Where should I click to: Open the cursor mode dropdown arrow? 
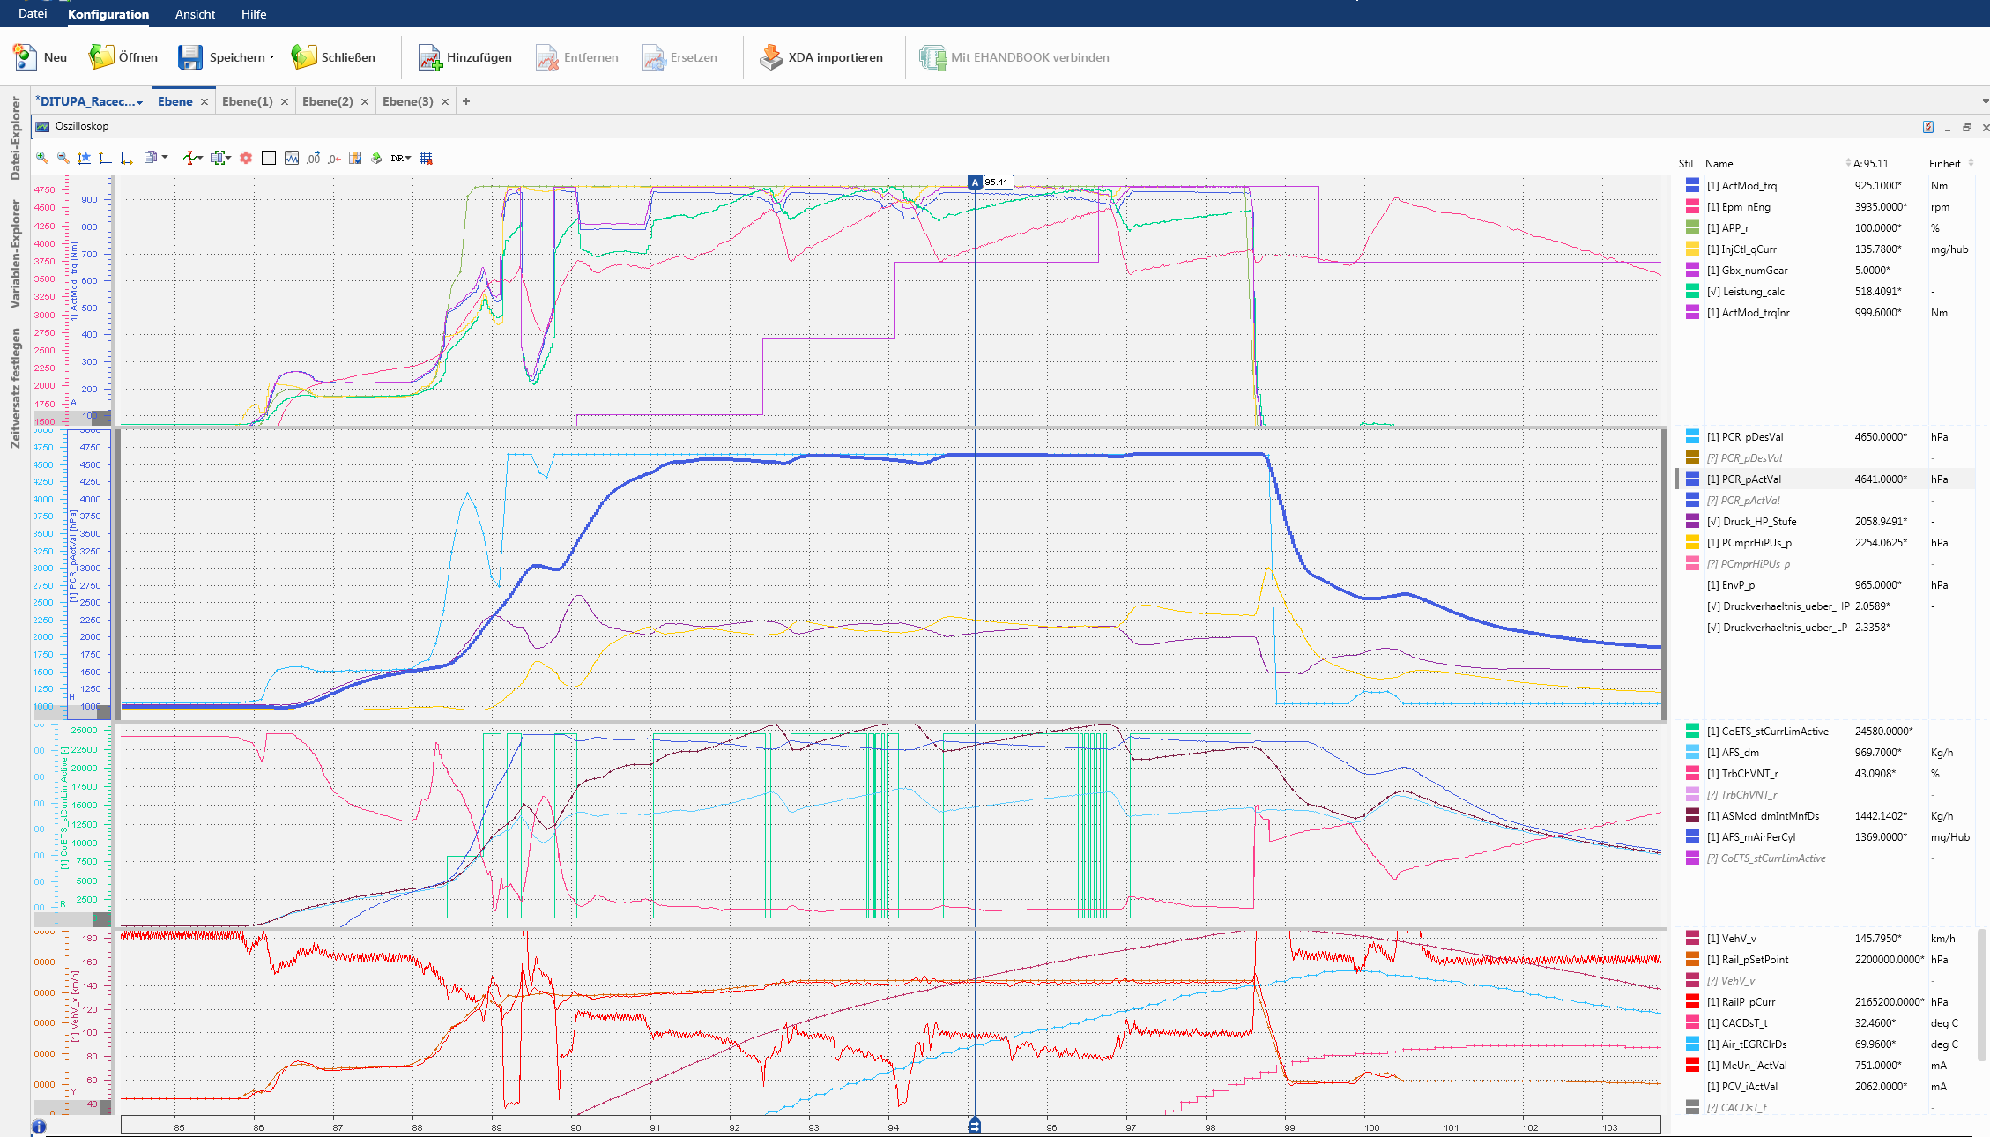(x=200, y=158)
